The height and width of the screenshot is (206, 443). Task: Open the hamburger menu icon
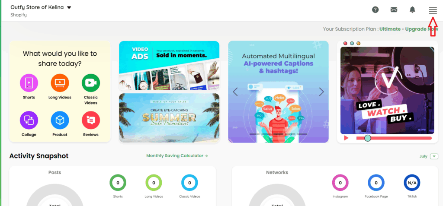tap(433, 11)
